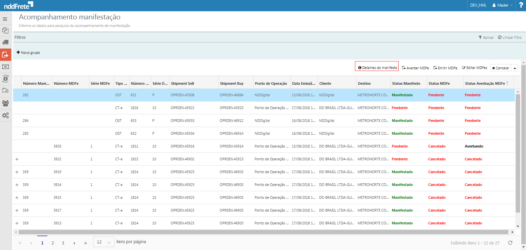
Task: Open the Cancelar split-button dropdown arrow
Action: pyautogui.click(x=515, y=68)
